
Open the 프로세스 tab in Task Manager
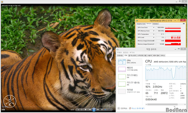tap(120, 55)
